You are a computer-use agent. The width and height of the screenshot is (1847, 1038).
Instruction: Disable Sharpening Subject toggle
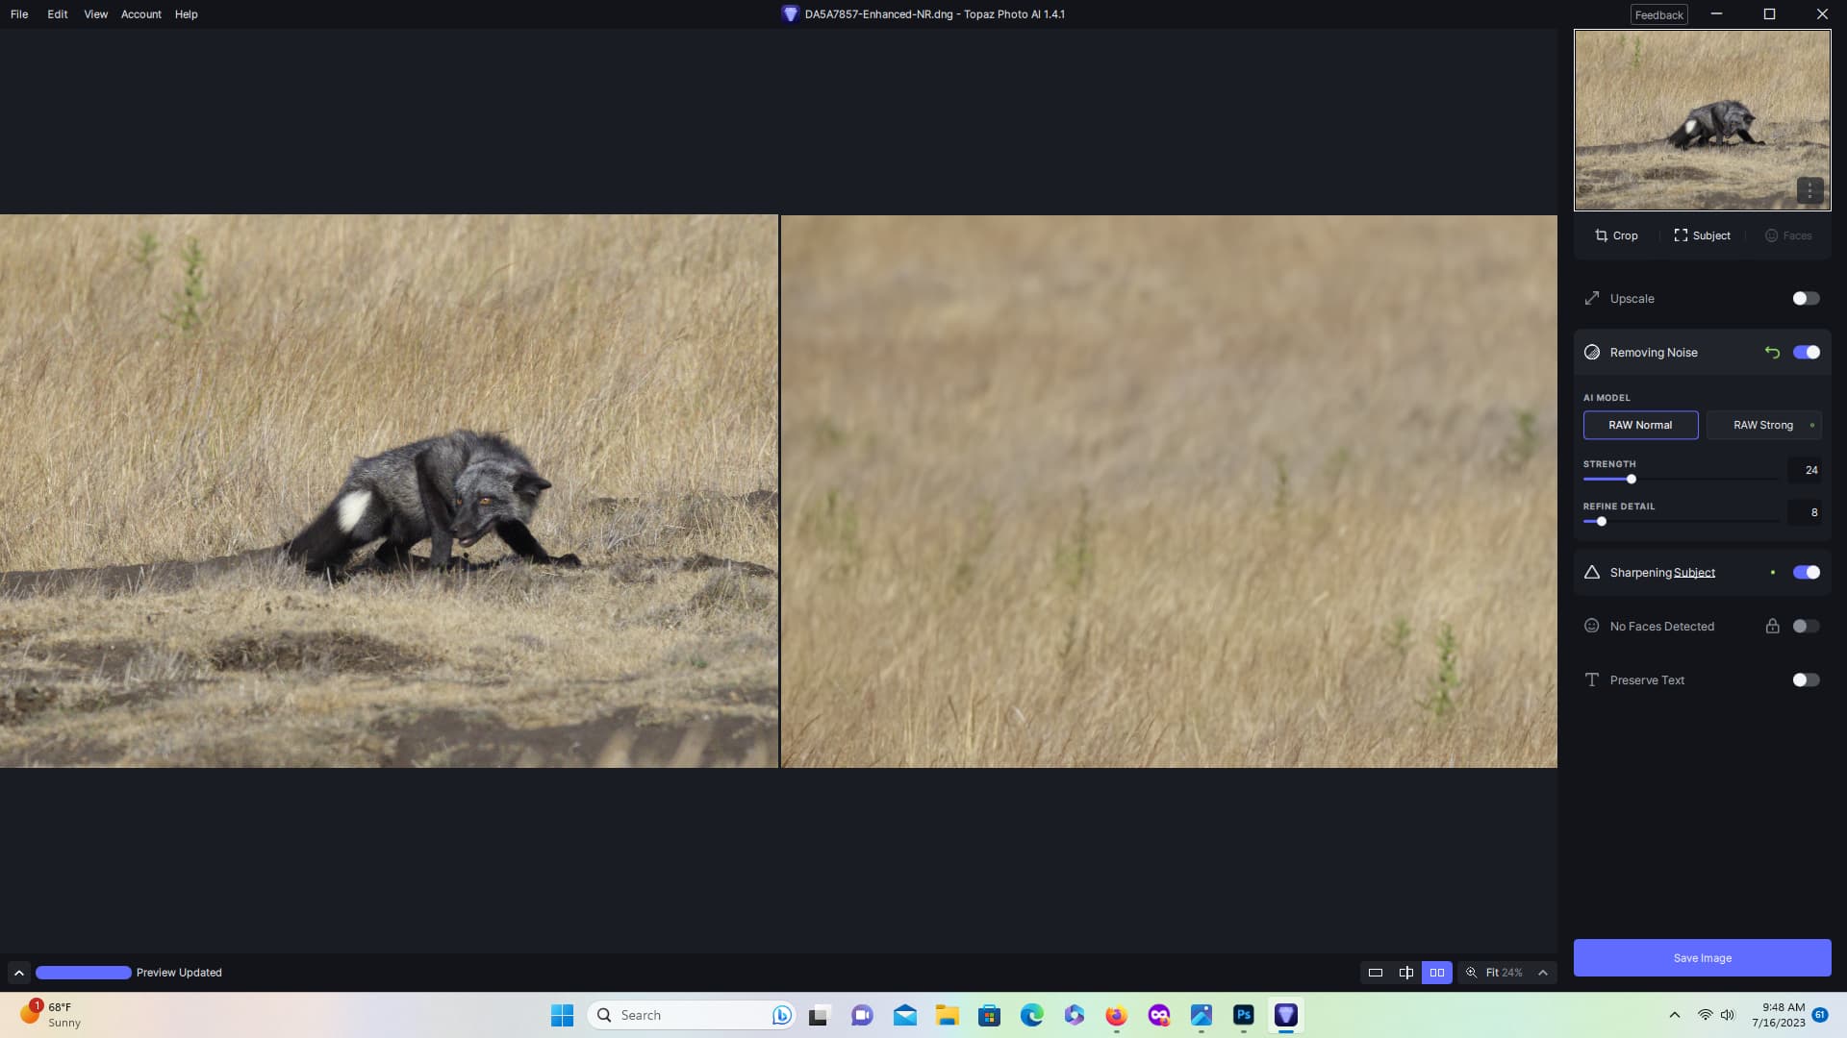[1806, 573]
